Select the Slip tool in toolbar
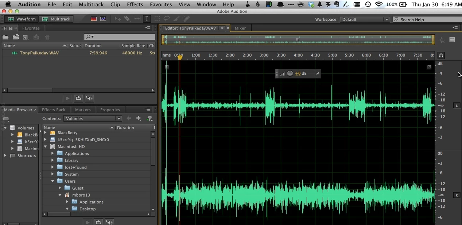The height and width of the screenshot is (225, 462). 137,19
